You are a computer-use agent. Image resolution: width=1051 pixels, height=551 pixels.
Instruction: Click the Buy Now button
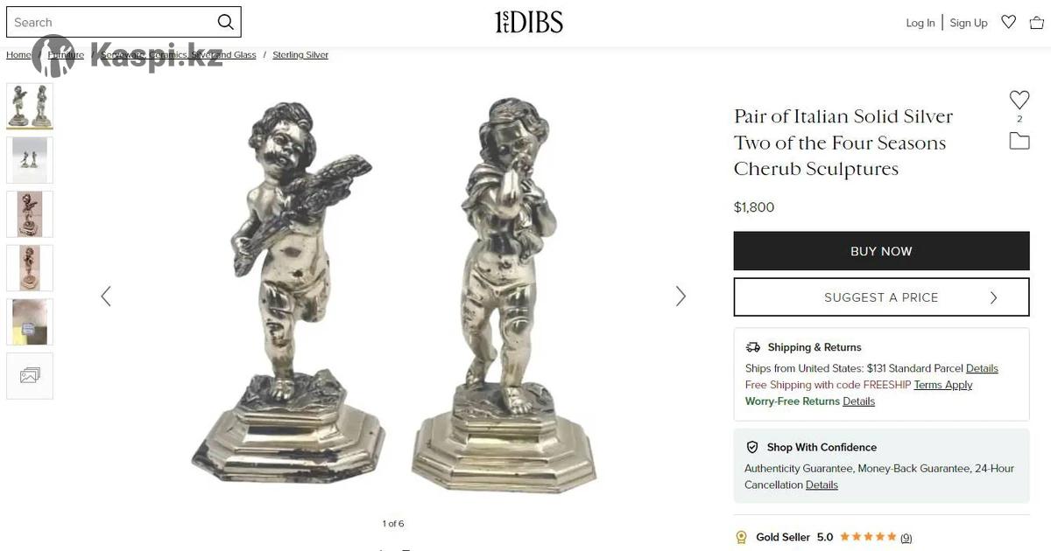point(881,251)
